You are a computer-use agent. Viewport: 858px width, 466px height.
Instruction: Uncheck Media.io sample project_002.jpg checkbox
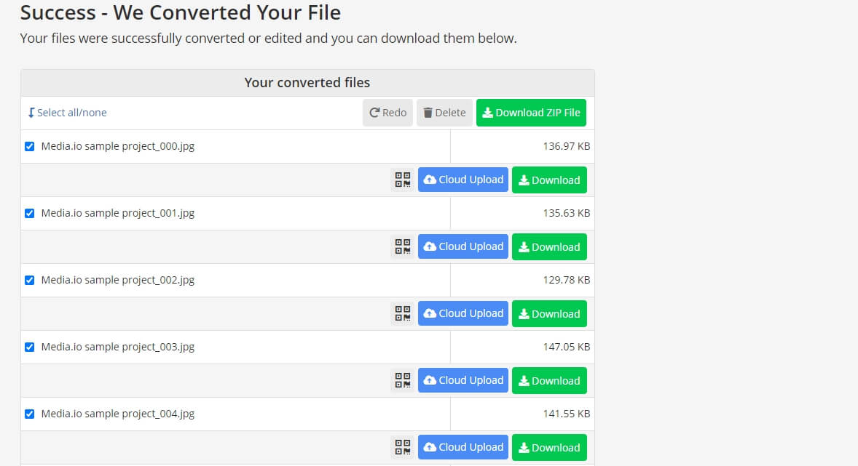[x=30, y=281]
